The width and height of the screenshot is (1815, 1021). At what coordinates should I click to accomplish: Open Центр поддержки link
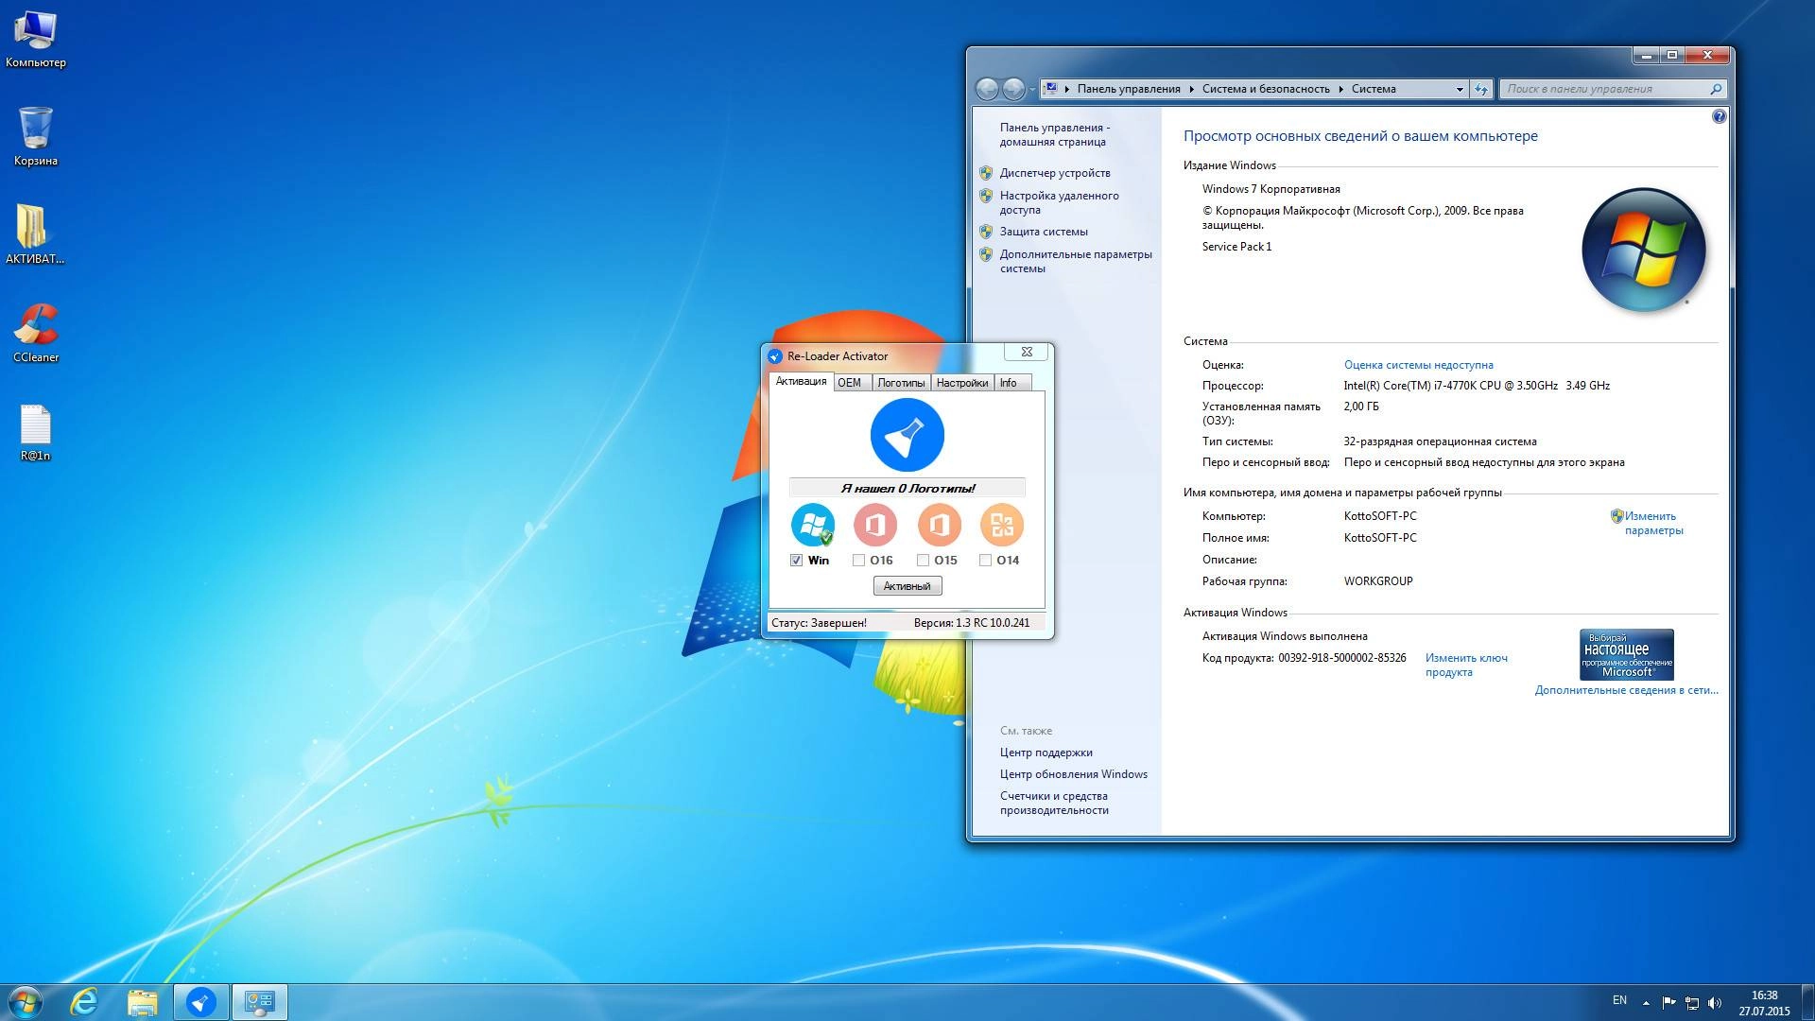(x=1046, y=753)
